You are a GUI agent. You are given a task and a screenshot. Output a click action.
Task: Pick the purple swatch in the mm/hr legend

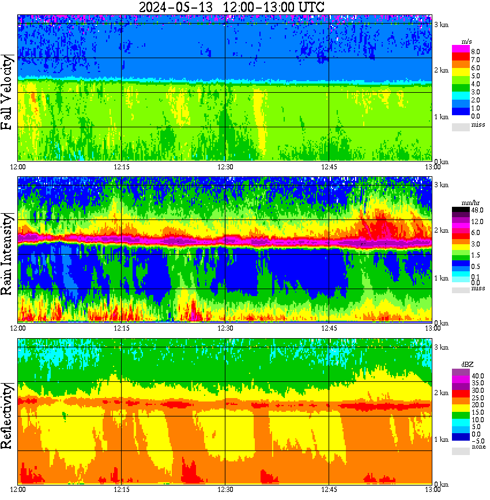point(461,220)
